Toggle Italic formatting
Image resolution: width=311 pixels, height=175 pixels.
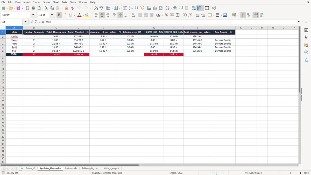coord(65,15)
